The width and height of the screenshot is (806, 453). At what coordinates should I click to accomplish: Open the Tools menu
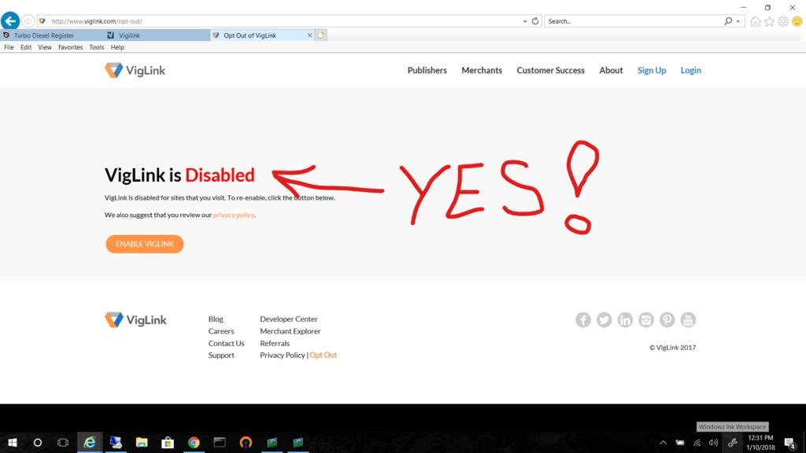pyautogui.click(x=96, y=47)
